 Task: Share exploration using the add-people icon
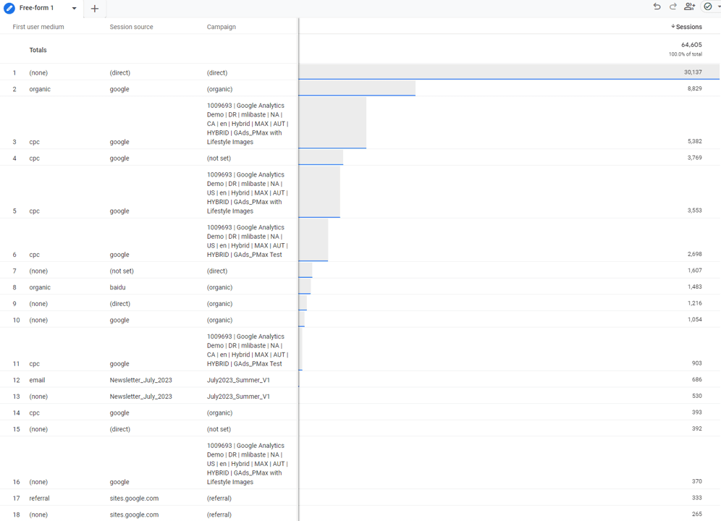(x=689, y=7)
